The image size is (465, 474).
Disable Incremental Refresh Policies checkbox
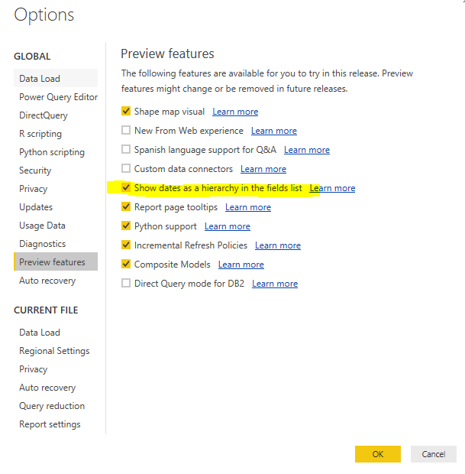(x=126, y=245)
